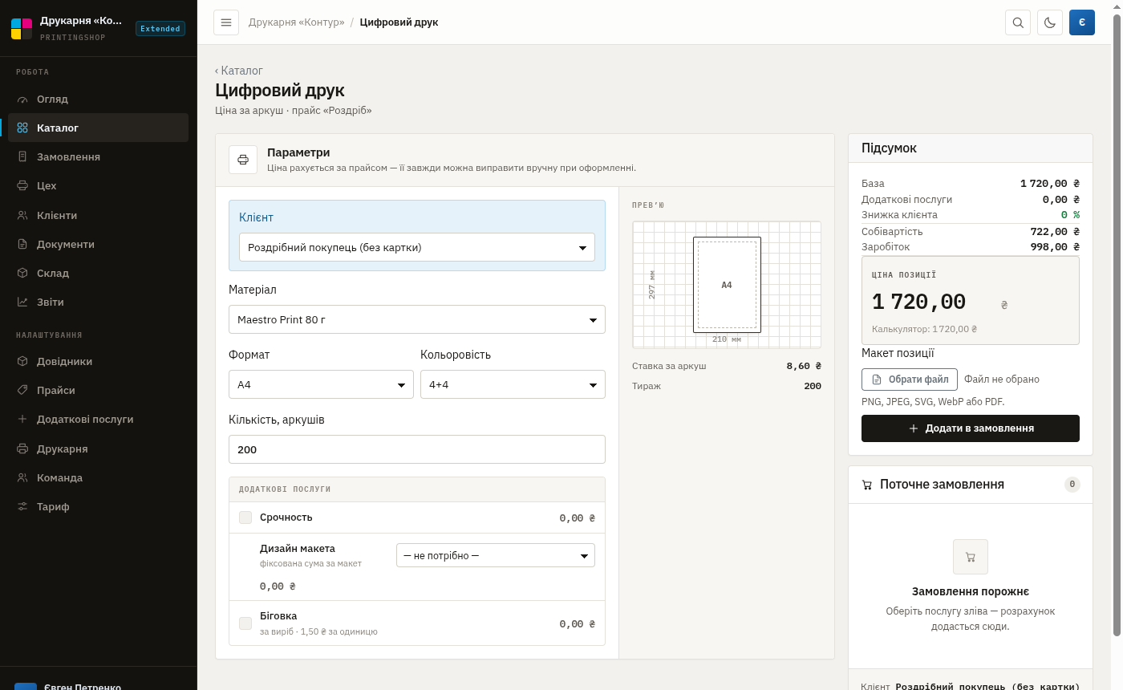Enable the Біговка checkbox
This screenshot has width=1123, height=690.
point(245,623)
